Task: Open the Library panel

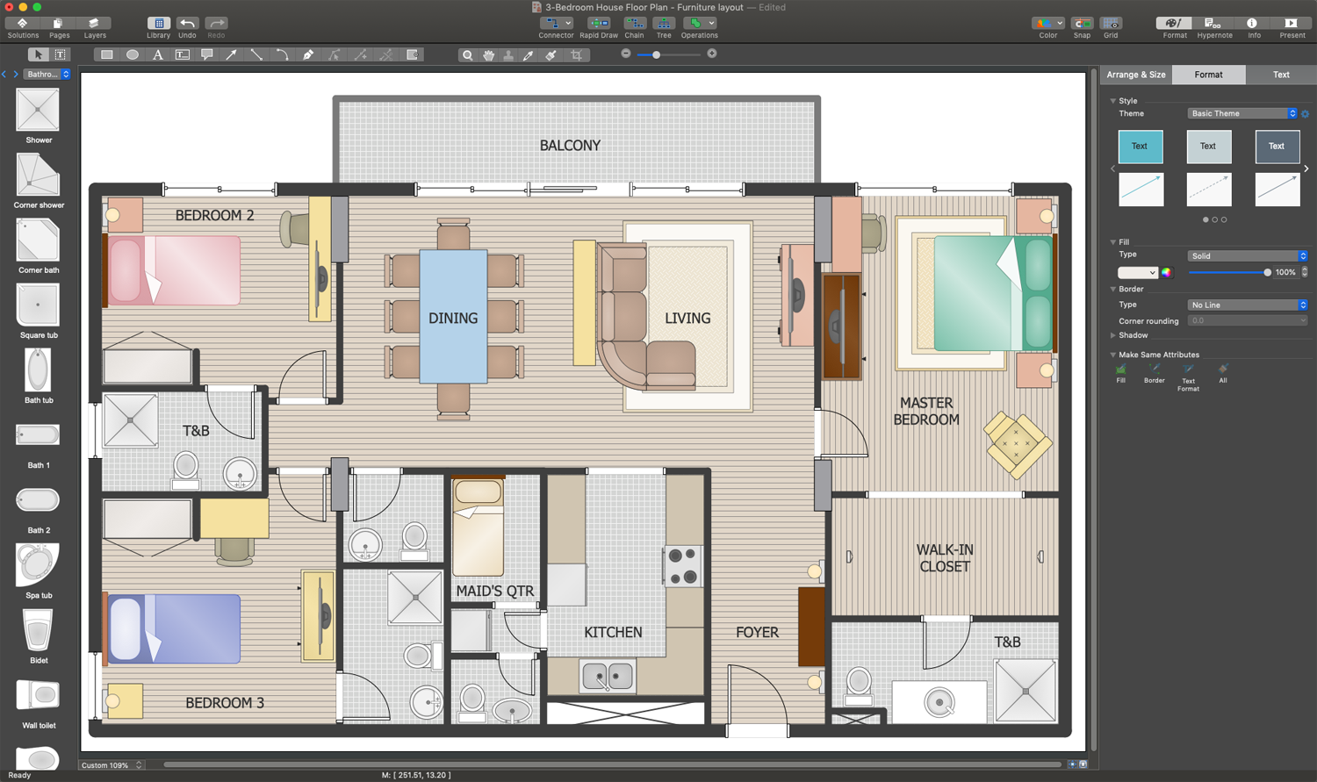Action: point(158,24)
